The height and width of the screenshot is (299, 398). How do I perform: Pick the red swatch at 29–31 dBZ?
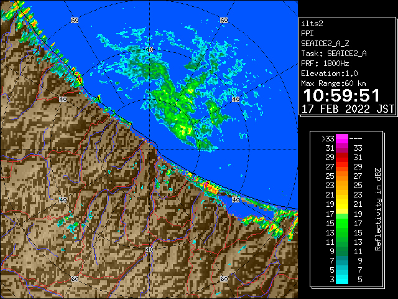pos(342,157)
